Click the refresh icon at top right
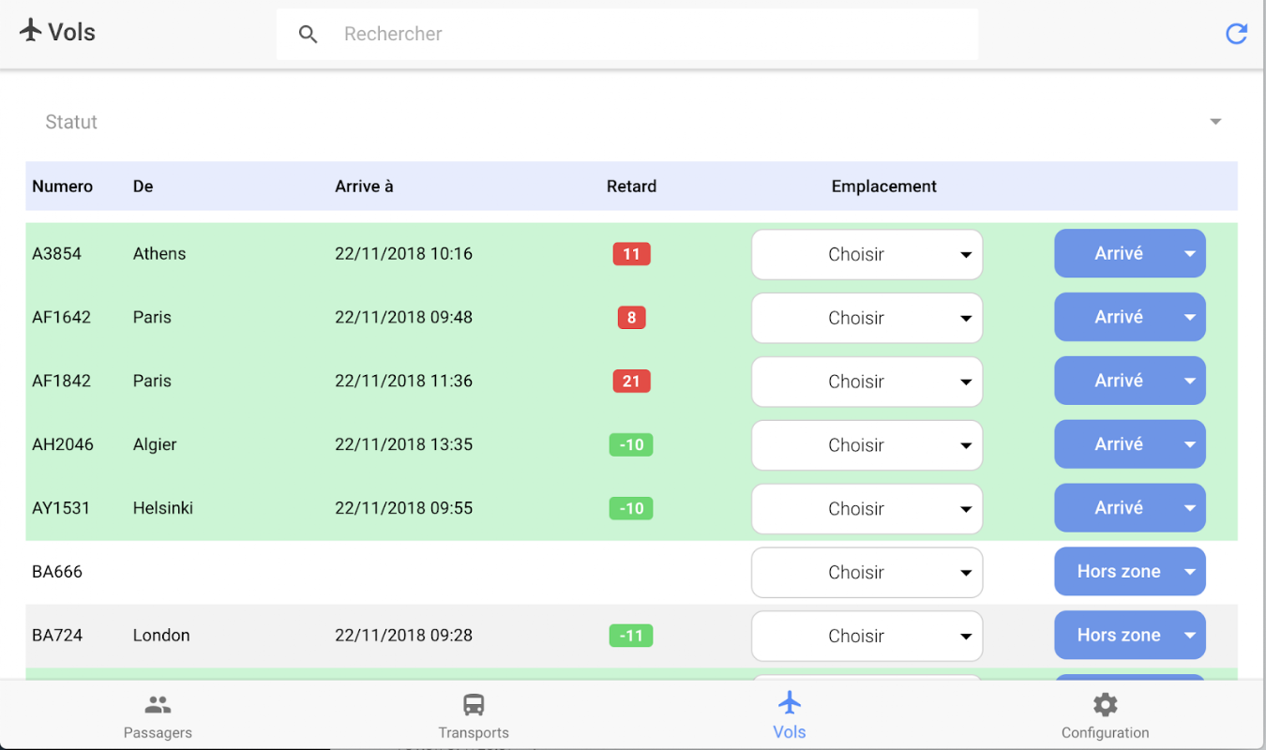 [1237, 34]
